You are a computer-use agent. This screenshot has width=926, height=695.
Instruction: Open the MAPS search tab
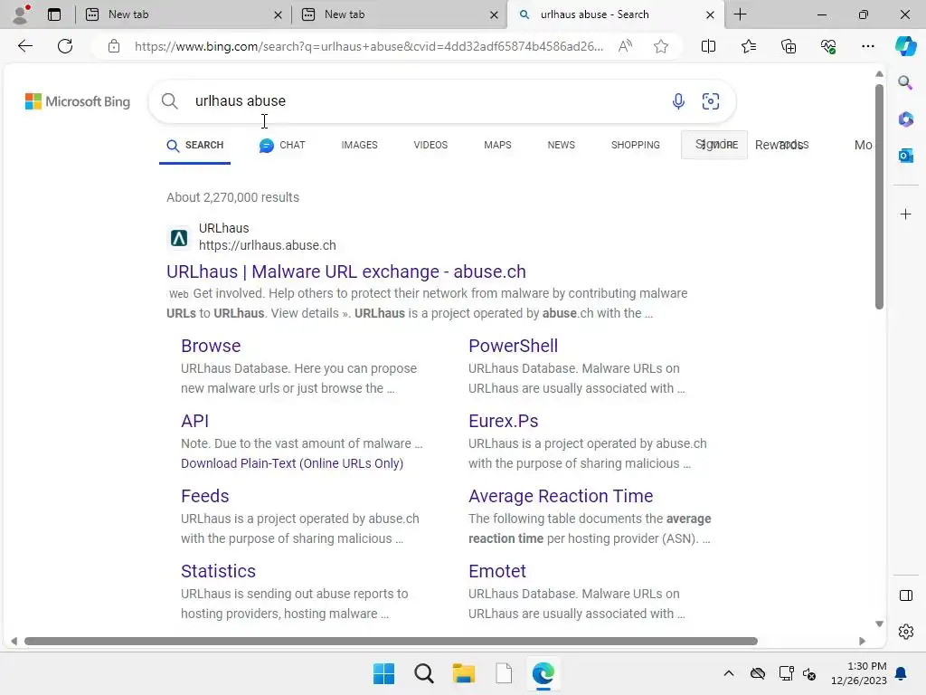click(x=498, y=146)
